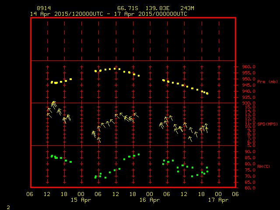Pick humidity axis label "65.0"
The image size is (280, 210).
click(x=250, y=182)
